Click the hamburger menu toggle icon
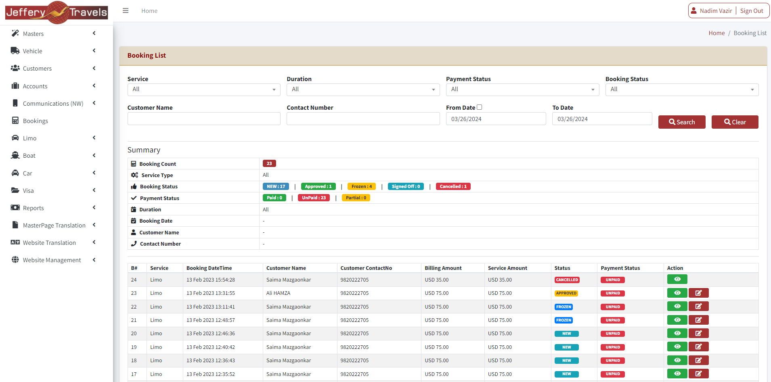Screen dimensions: 771x382 click(x=126, y=11)
